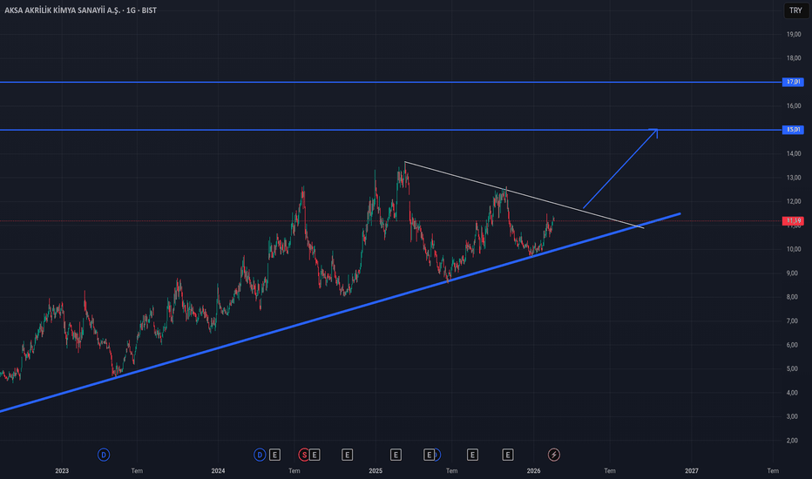The image size is (812, 479).
Task: Open the E marker touching the S marker
Action: click(x=315, y=455)
